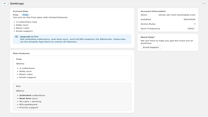208x117 pixels.
Task: Click the 'ROI dashboard' bullet
Action: 28,105
